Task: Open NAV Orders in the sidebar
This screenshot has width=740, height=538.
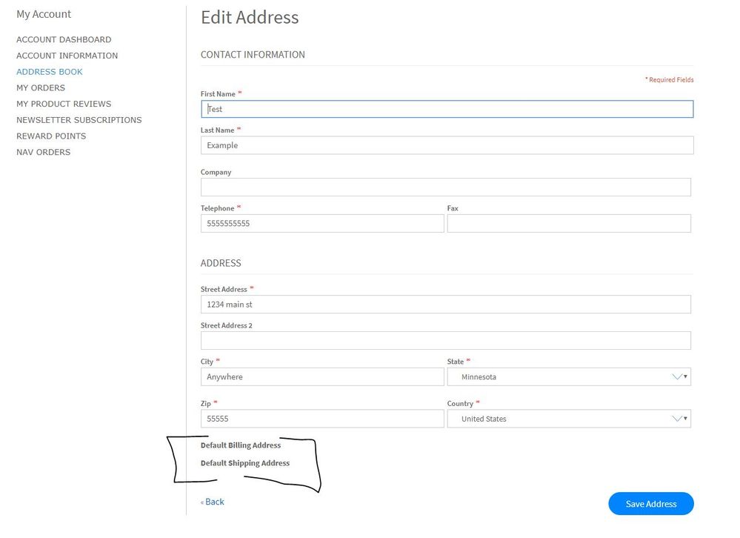Action: pyautogui.click(x=43, y=152)
